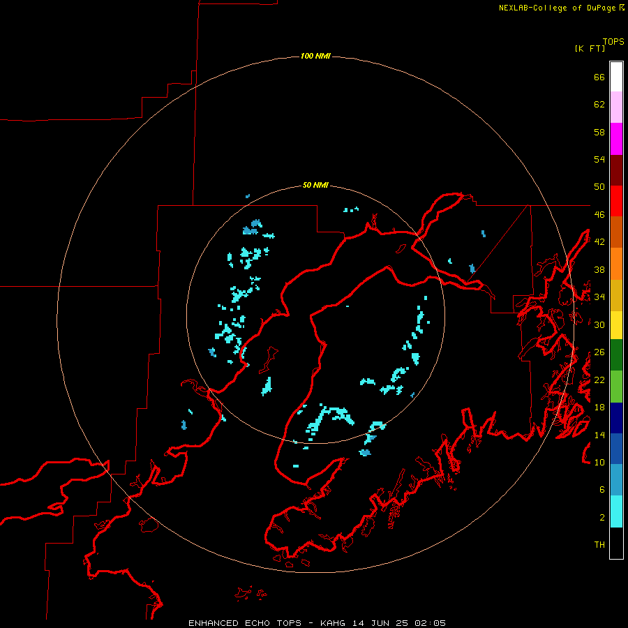The height and width of the screenshot is (628, 628).
Task: Select the dark orange 46 kft swatch
Action: pos(616,232)
